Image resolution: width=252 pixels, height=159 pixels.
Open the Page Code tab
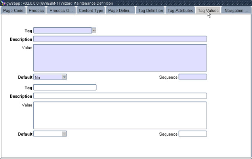pyautogui.click(x=13, y=11)
